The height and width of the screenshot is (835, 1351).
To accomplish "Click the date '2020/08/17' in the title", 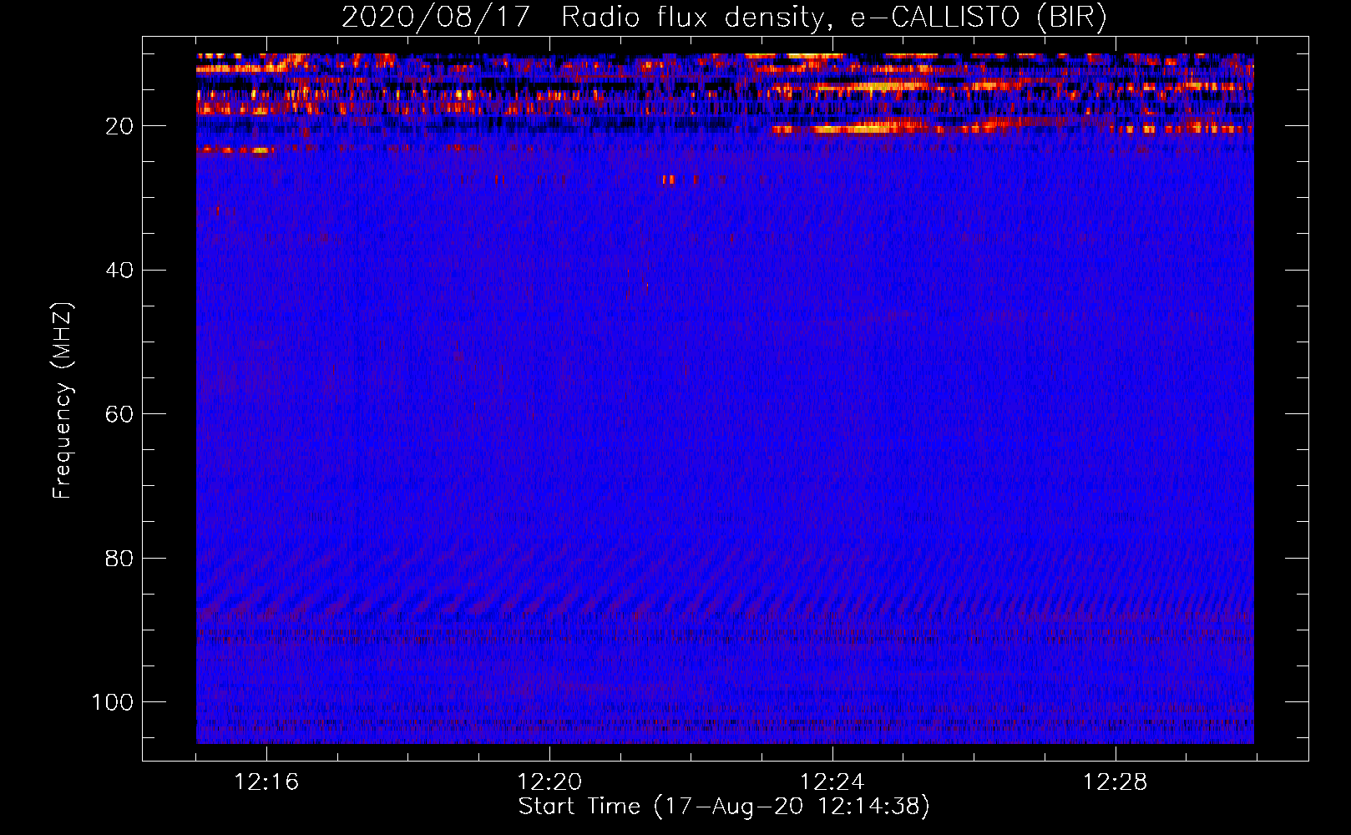I will pyautogui.click(x=436, y=18).
